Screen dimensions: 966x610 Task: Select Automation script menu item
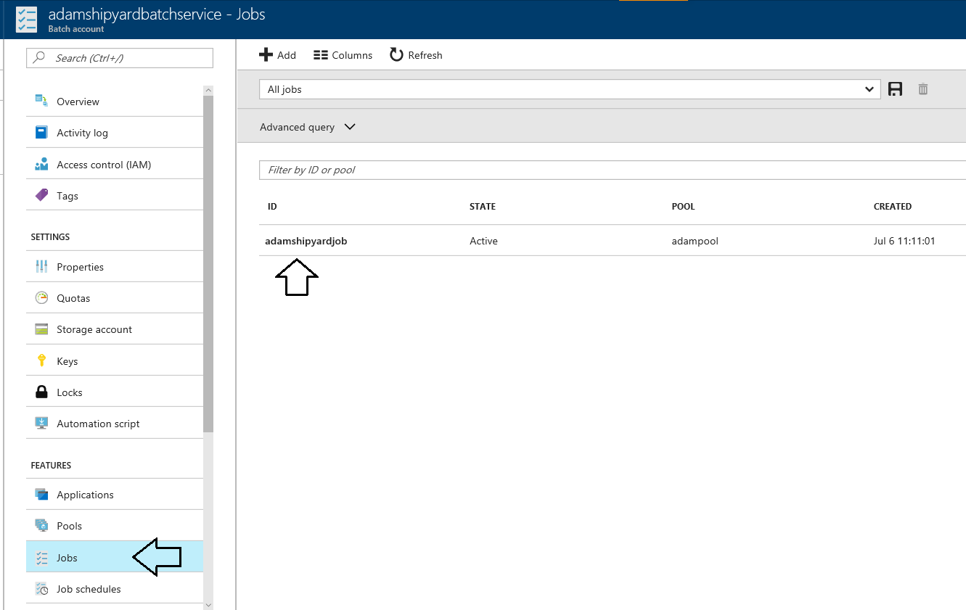115,424
